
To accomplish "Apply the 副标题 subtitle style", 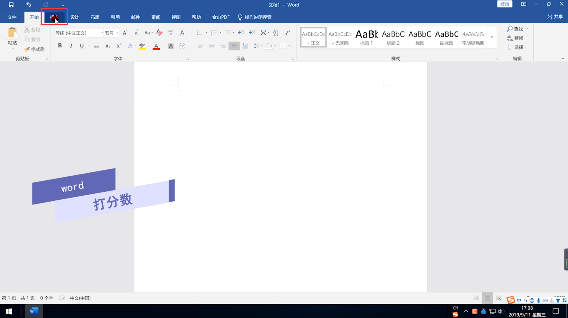I will tap(447, 37).
